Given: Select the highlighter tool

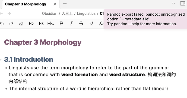Looking at the screenshot, I should 101,23.
